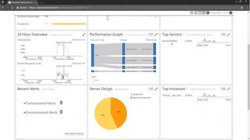
Task: Click the ...pache.jasper package bar
Action: [123, 61]
